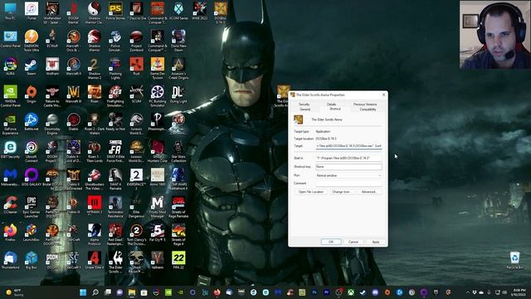Select the SCUM game shortcut
The image size is (531, 299).
(136, 94)
